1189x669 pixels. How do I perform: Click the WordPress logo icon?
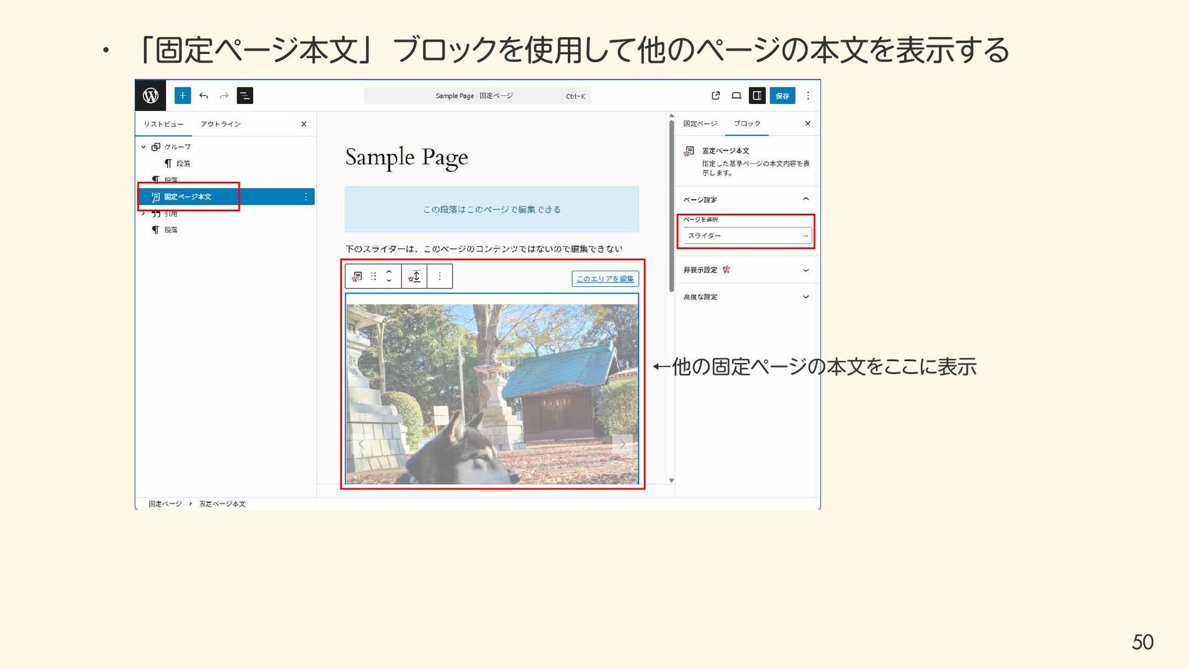[150, 95]
